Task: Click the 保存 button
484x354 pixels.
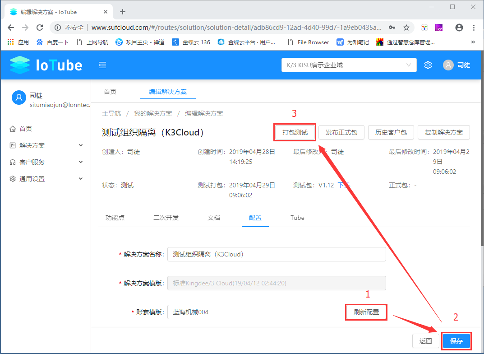Action: point(456,341)
